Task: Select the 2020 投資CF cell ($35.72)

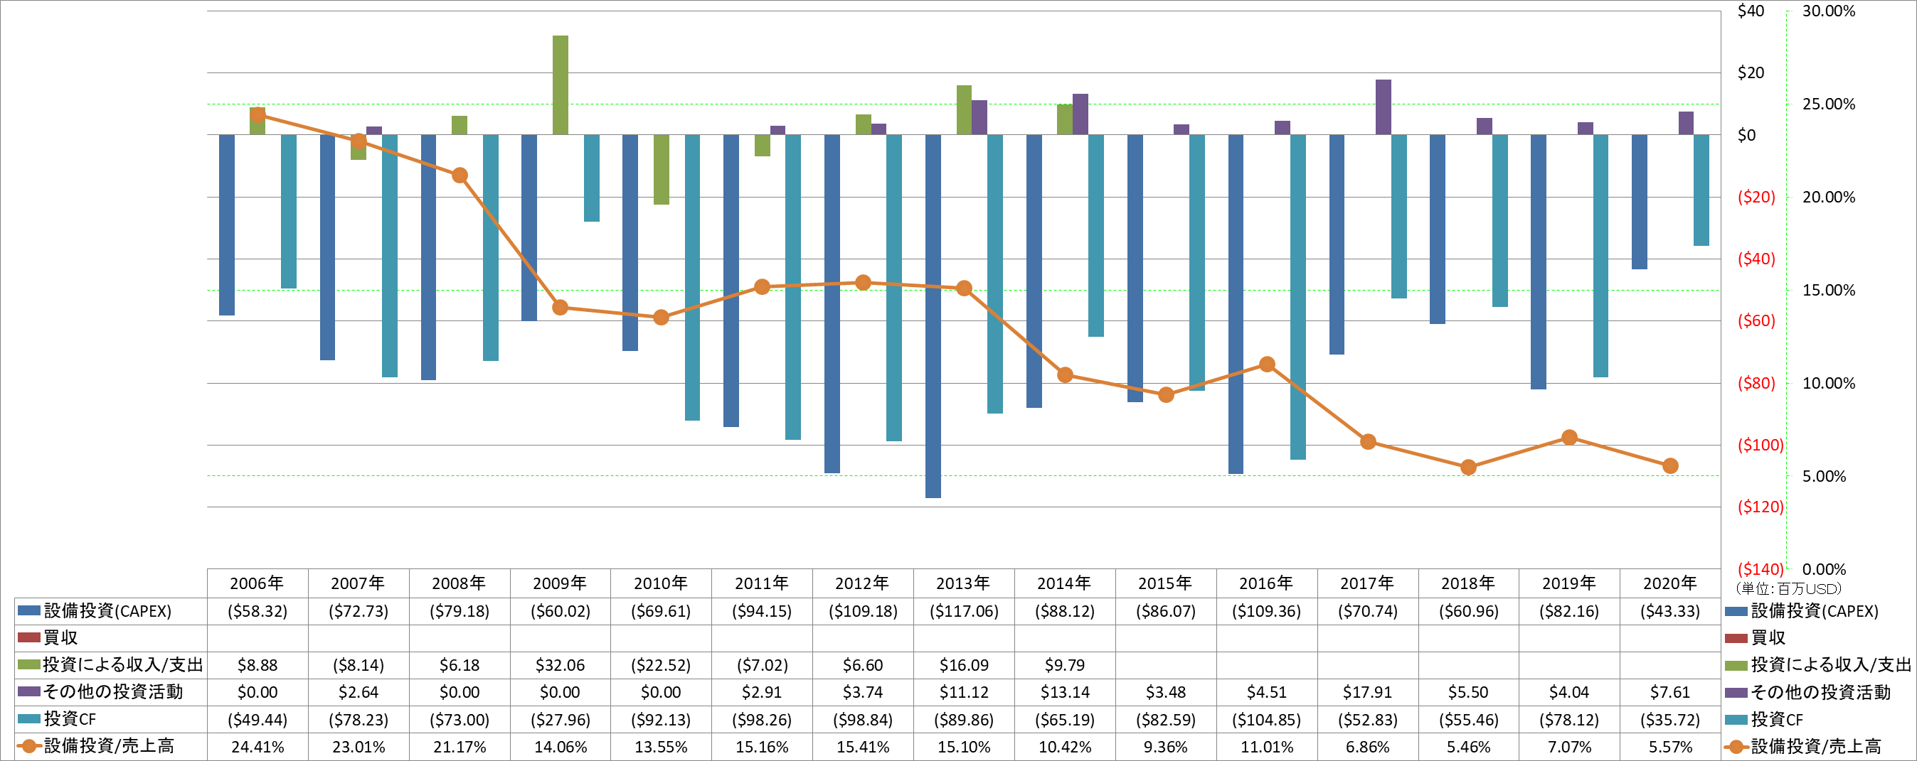Action: coord(1670,718)
